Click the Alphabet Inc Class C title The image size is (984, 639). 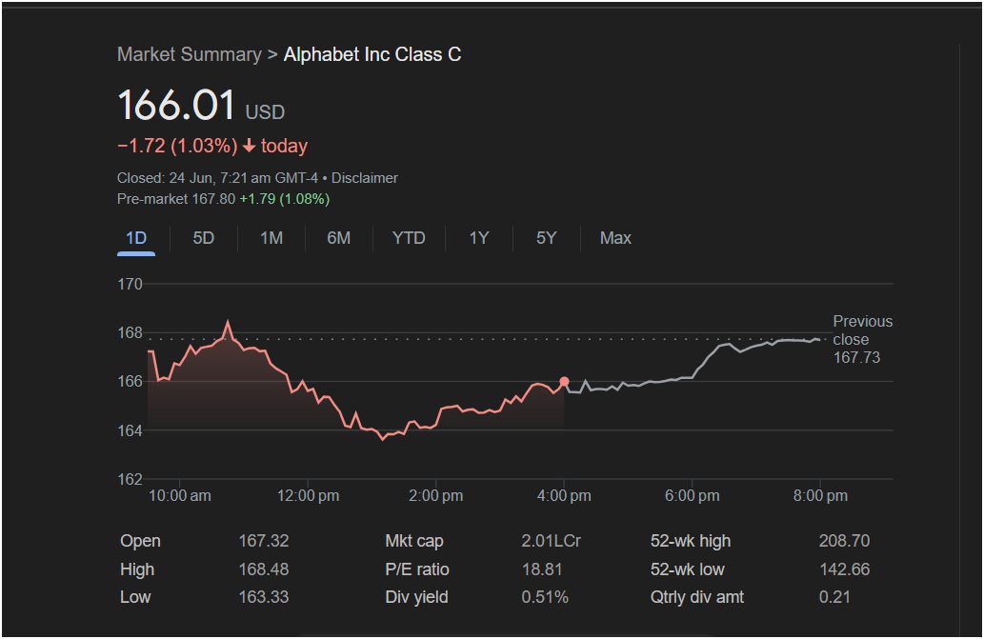(x=372, y=54)
